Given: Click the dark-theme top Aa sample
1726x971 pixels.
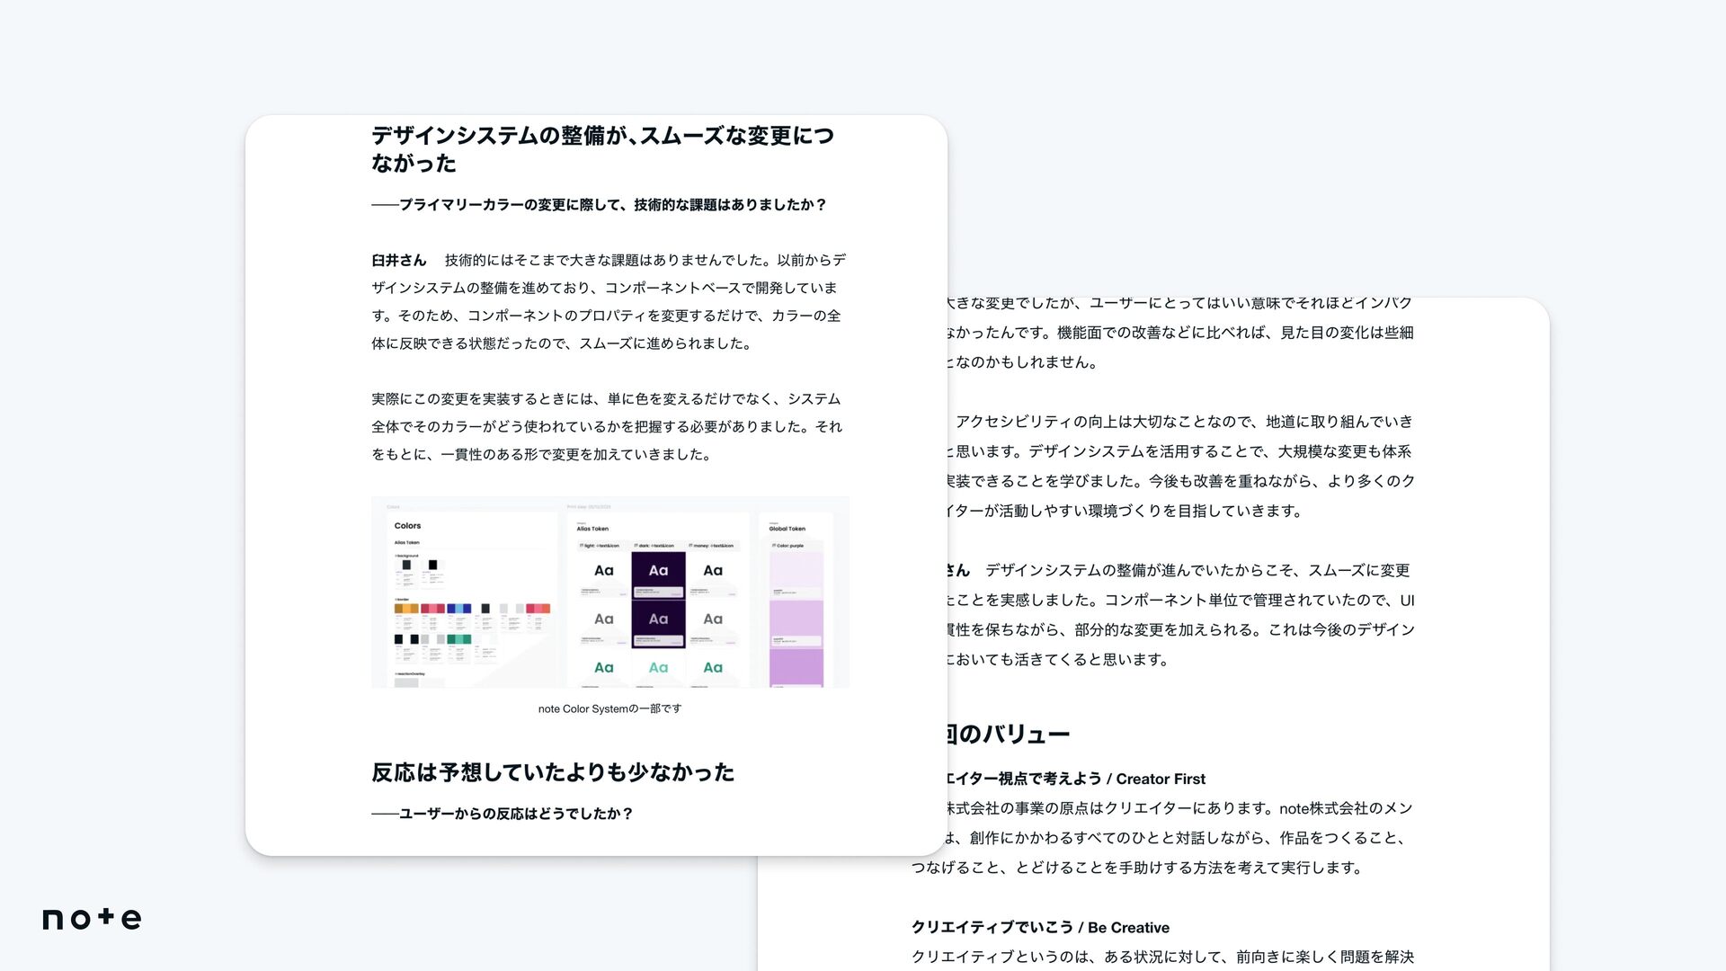Looking at the screenshot, I should pyautogui.click(x=658, y=570).
